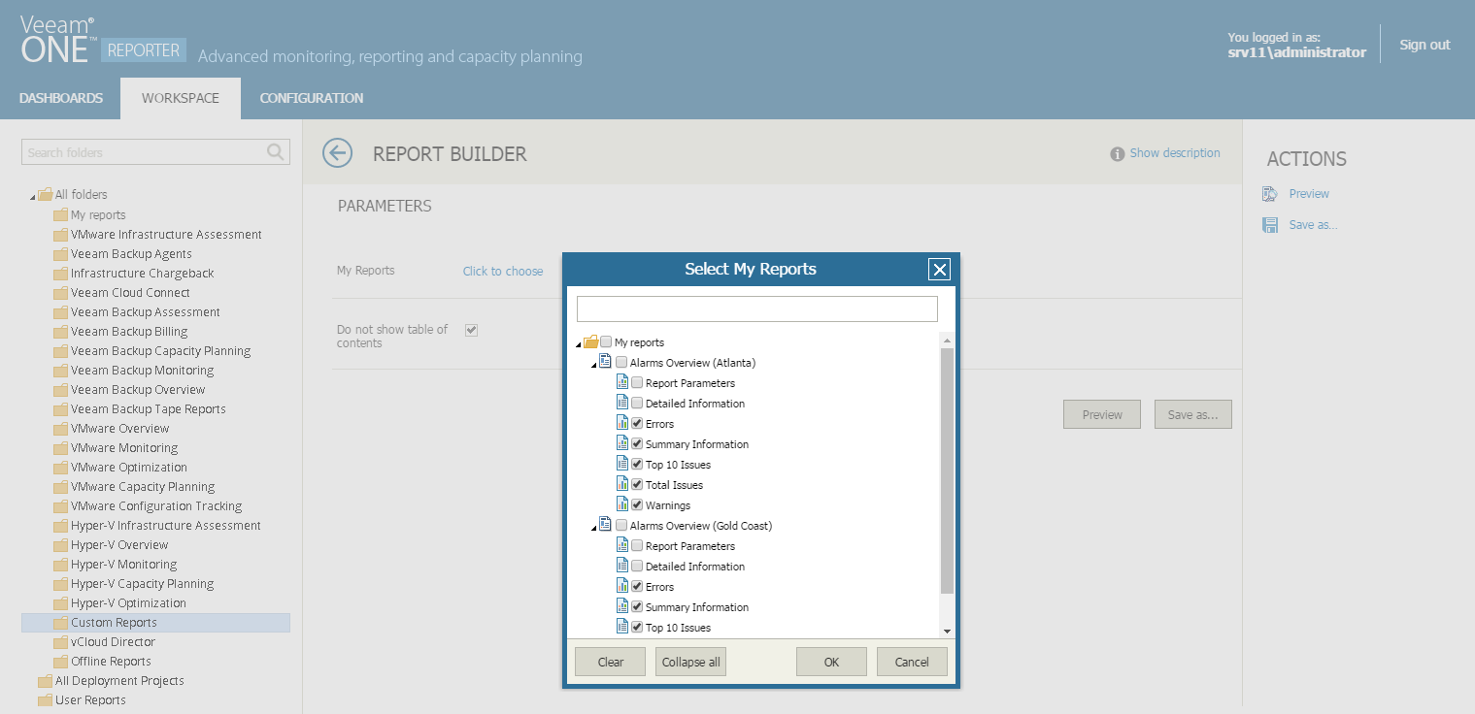
Task: Select VMware Capacity Planning folder
Action: (x=143, y=487)
